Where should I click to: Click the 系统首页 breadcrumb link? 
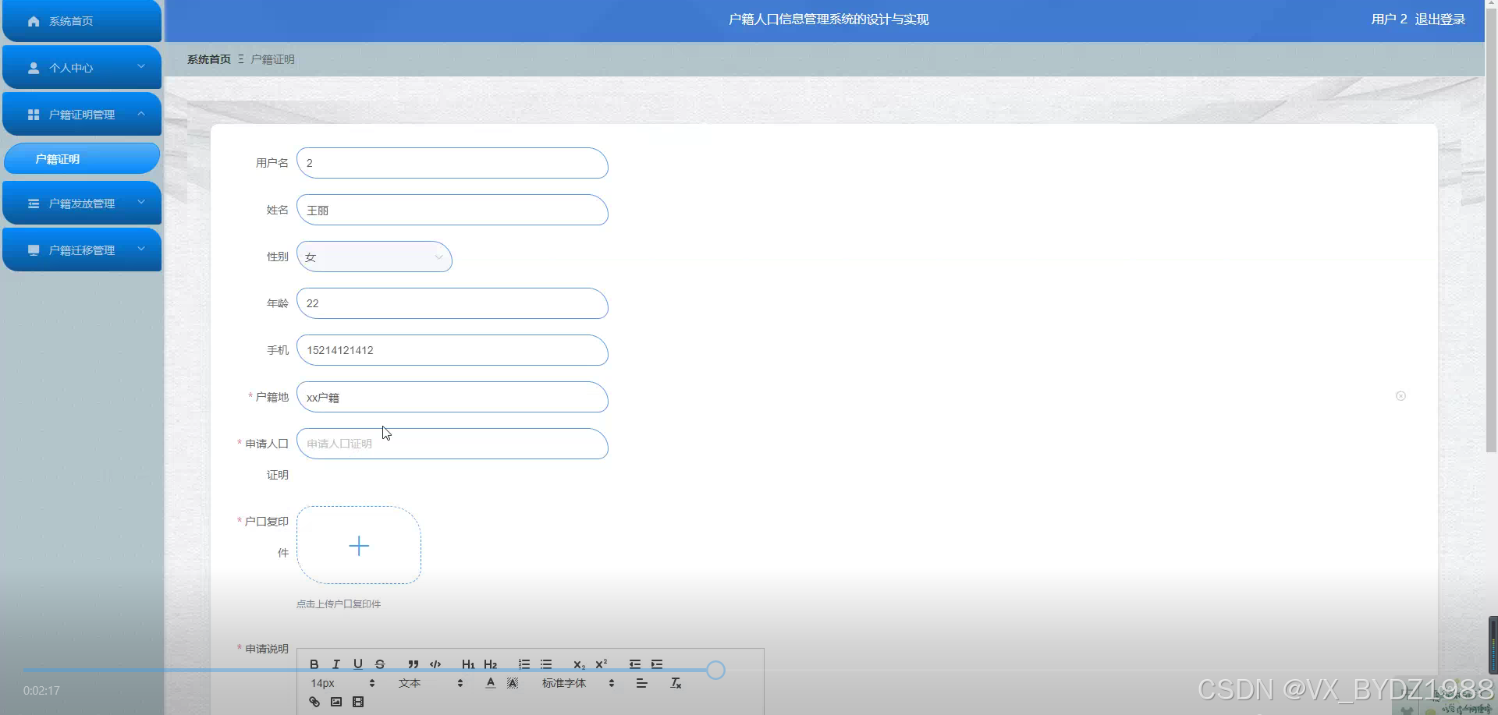[x=209, y=59]
